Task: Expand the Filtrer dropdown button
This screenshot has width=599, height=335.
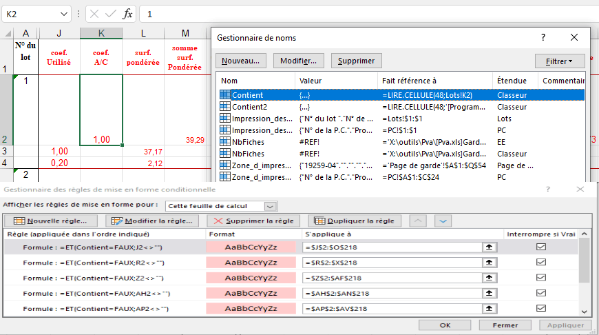Action: coord(560,61)
